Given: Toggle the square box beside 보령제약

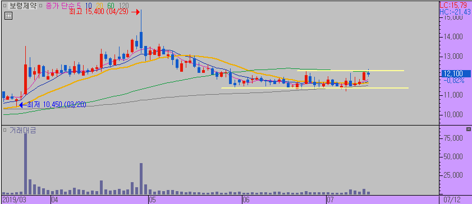Looking at the screenshot, I should [5, 6].
